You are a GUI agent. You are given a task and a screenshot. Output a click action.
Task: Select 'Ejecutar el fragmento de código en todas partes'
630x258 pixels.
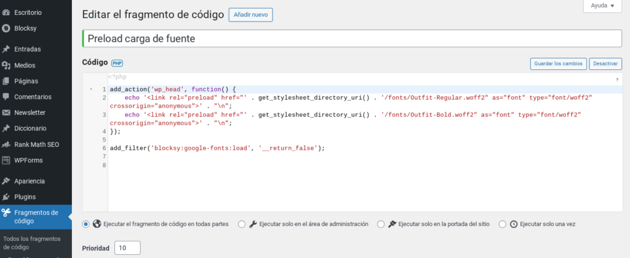click(x=86, y=224)
